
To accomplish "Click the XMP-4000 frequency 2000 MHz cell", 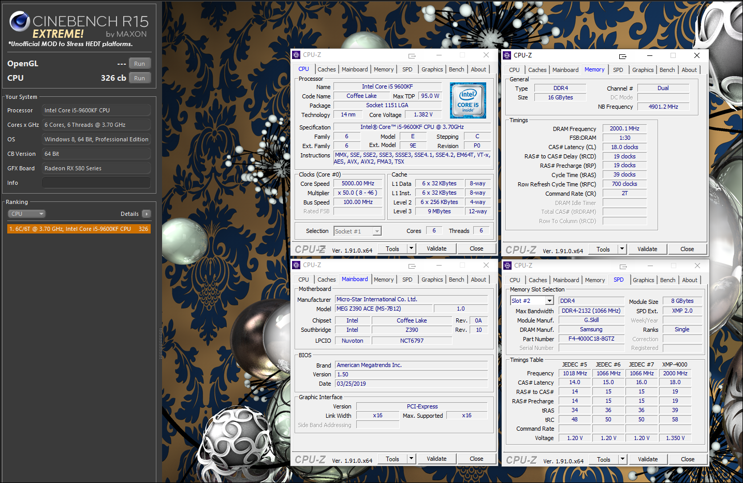I will point(675,373).
